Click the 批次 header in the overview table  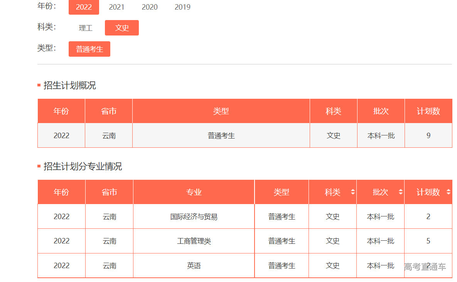click(381, 111)
